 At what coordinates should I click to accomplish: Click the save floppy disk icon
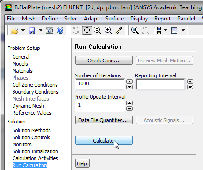(32, 30)
